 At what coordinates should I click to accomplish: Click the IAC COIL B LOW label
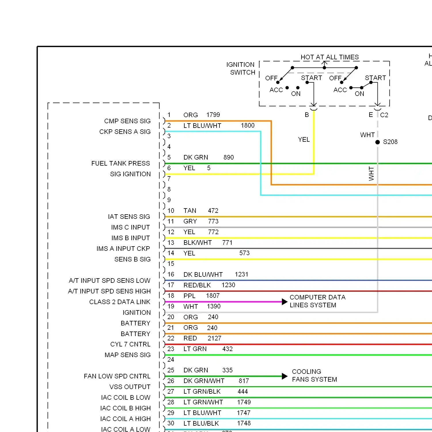point(126,397)
